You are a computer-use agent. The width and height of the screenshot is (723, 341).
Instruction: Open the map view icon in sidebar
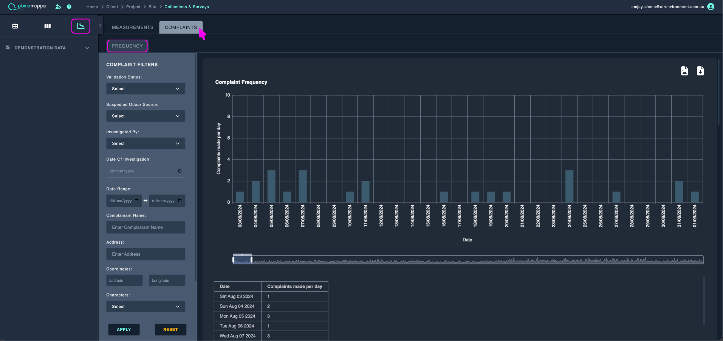coord(48,26)
